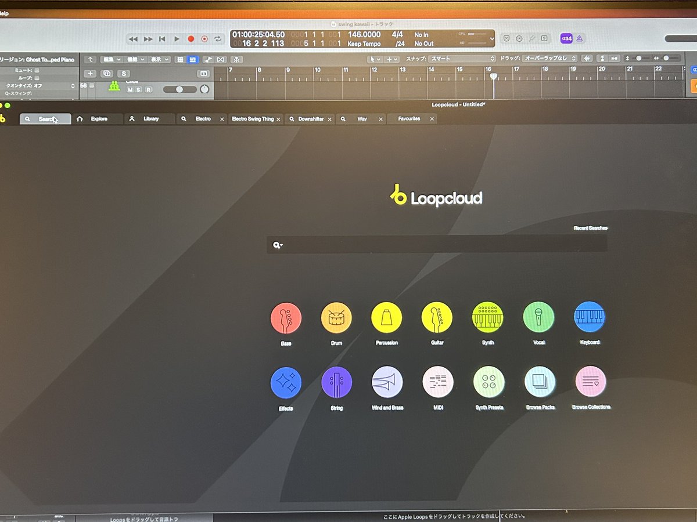Adjust the track volume slider
The width and height of the screenshot is (697, 522).
coord(179,89)
